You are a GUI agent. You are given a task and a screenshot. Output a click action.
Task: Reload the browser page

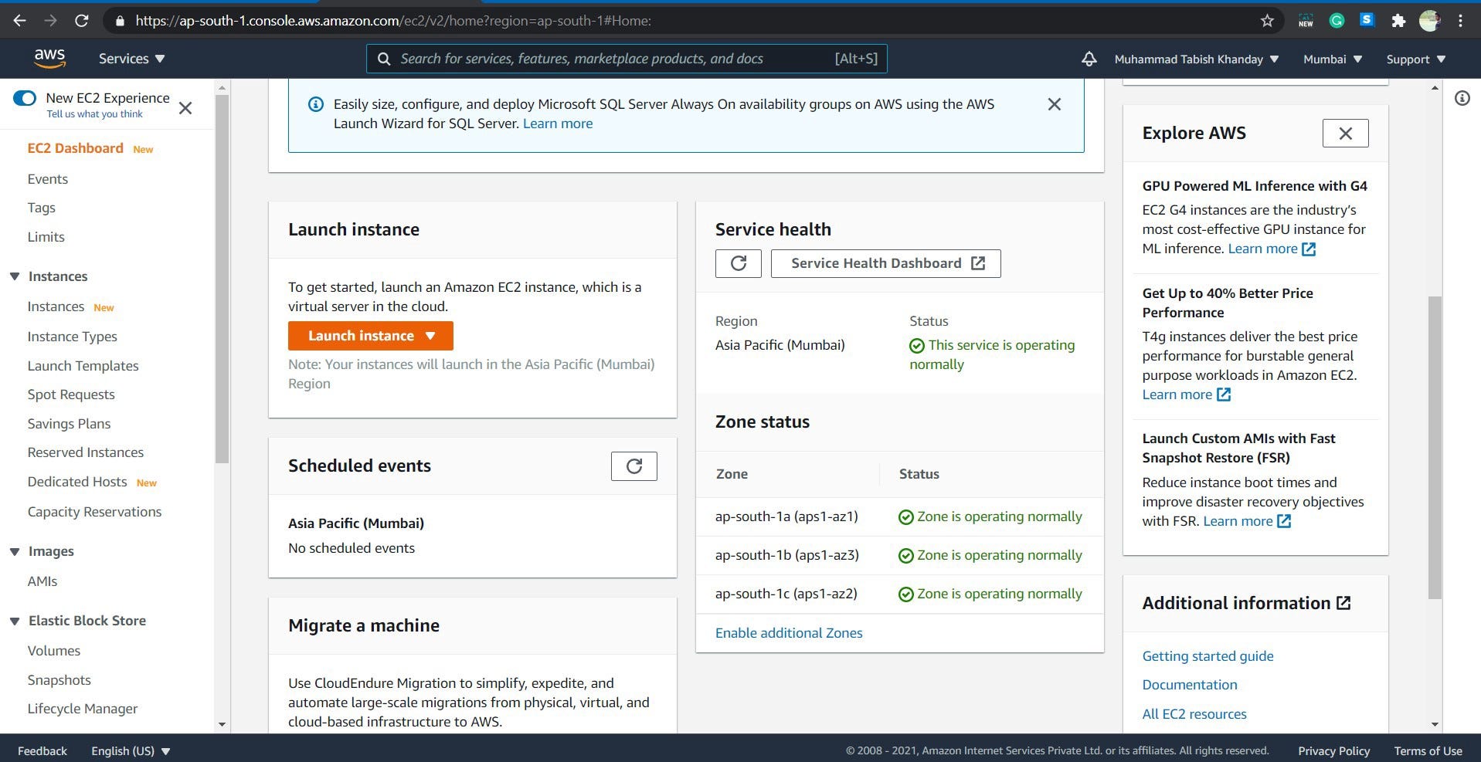[81, 21]
